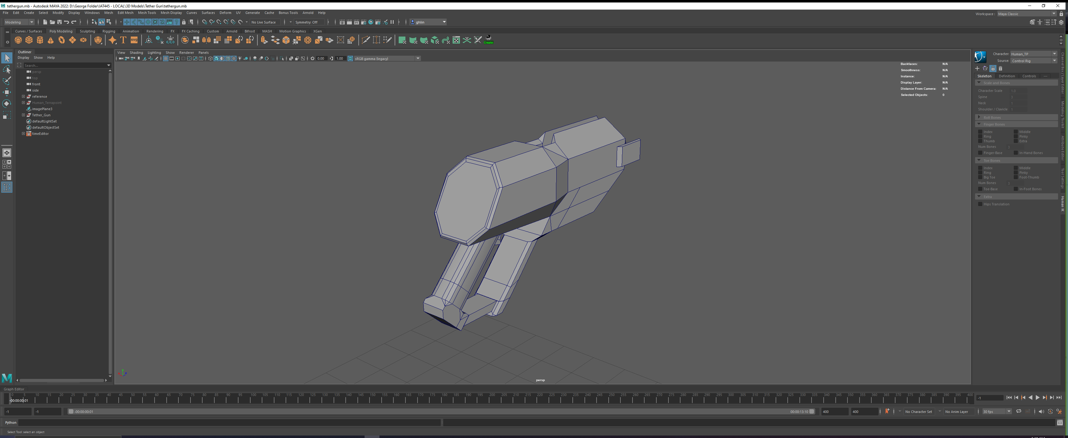The image size is (1068, 438).
Task: Save the scene with the toolbar icon
Action: [59, 22]
